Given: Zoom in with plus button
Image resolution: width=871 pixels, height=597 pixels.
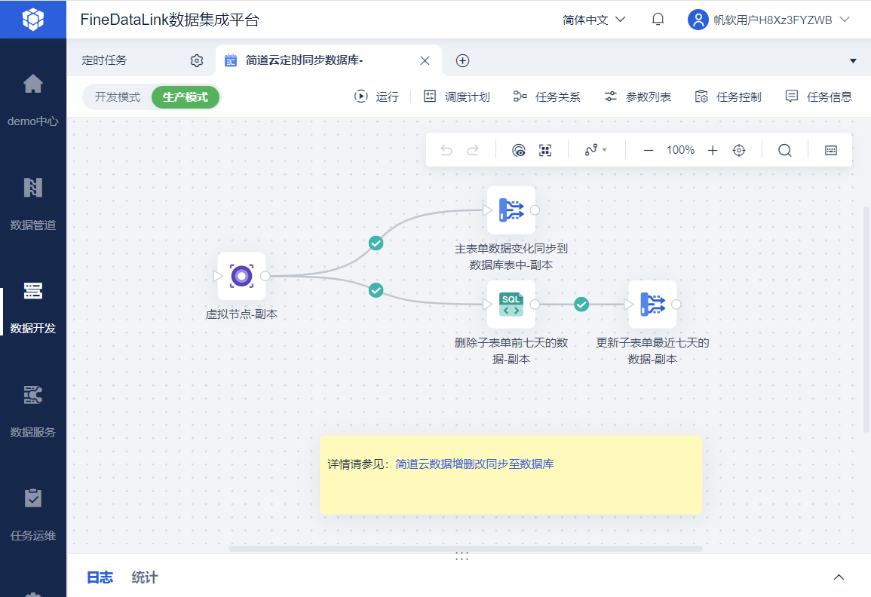Looking at the screenshot, I should click(713, 151).
